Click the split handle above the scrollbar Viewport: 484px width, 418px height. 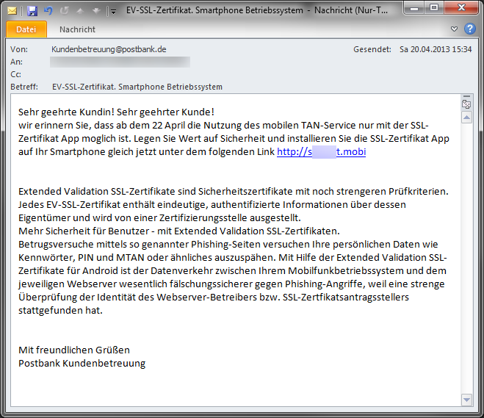click(466, 97)
